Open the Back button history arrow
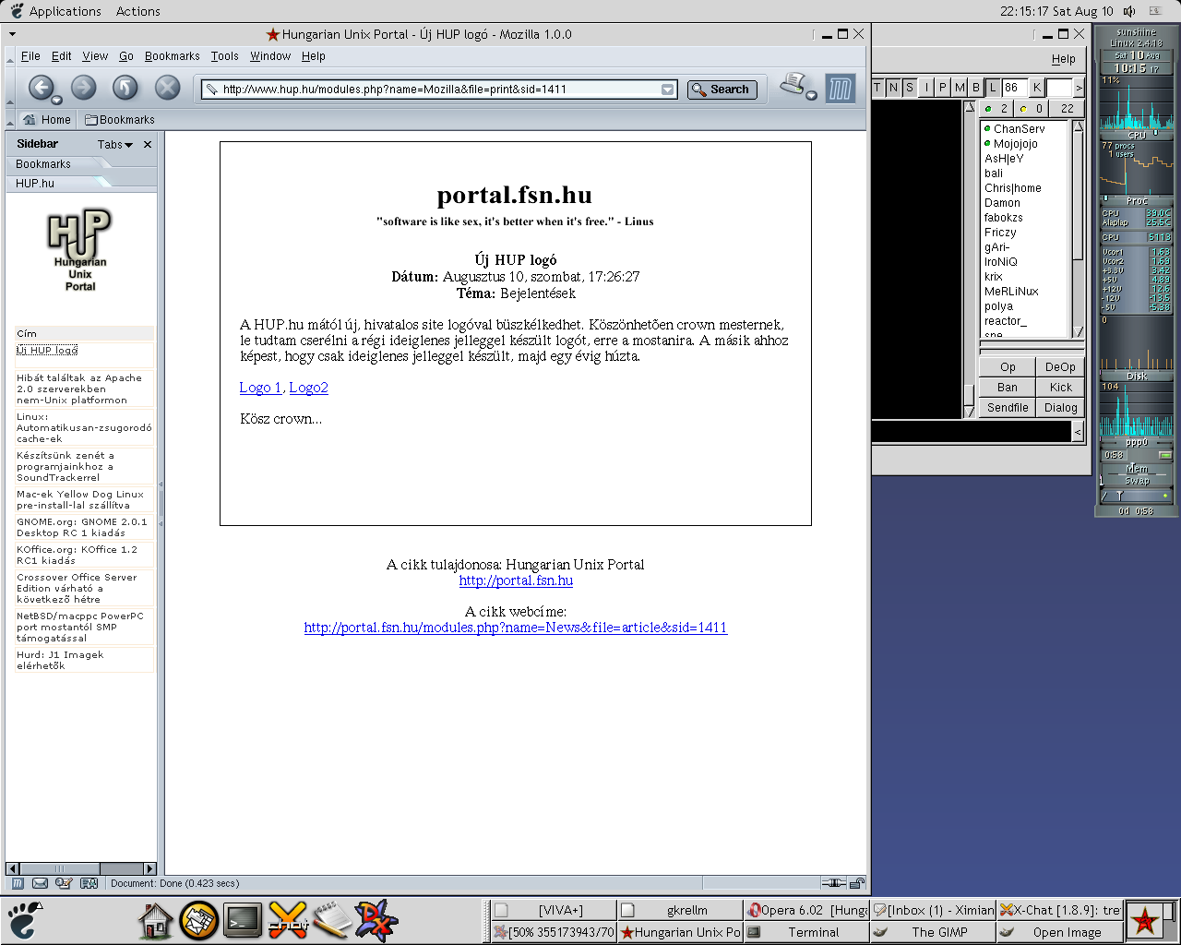The height and width of the screenshot is (945, 1181). 56,100
